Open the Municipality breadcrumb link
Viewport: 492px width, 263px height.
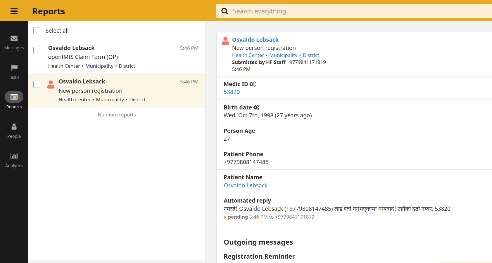(283, 55)
